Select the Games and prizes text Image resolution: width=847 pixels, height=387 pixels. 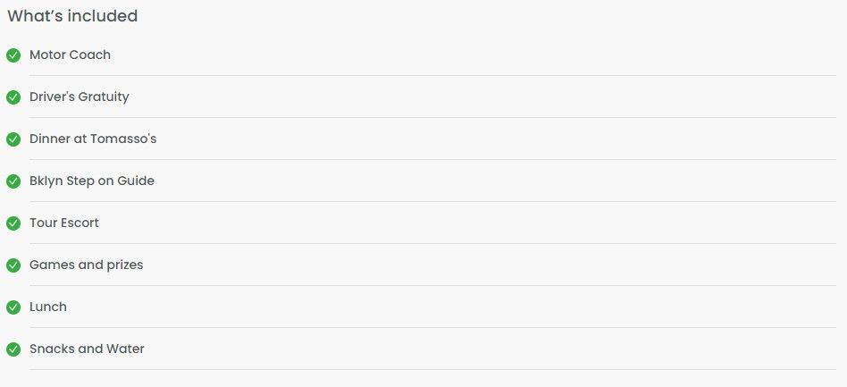(87, 265)
